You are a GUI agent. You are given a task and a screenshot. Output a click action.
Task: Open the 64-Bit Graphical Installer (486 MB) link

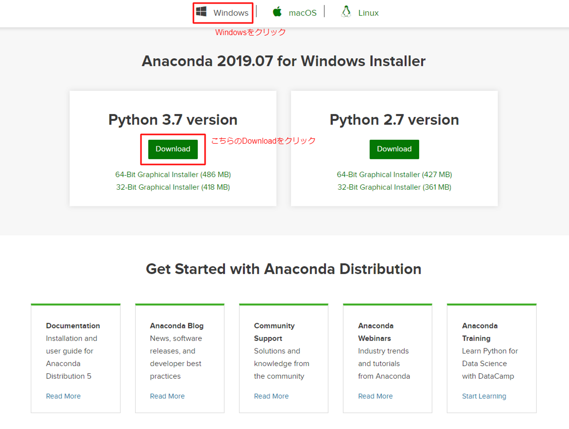[x=173, y=175]
